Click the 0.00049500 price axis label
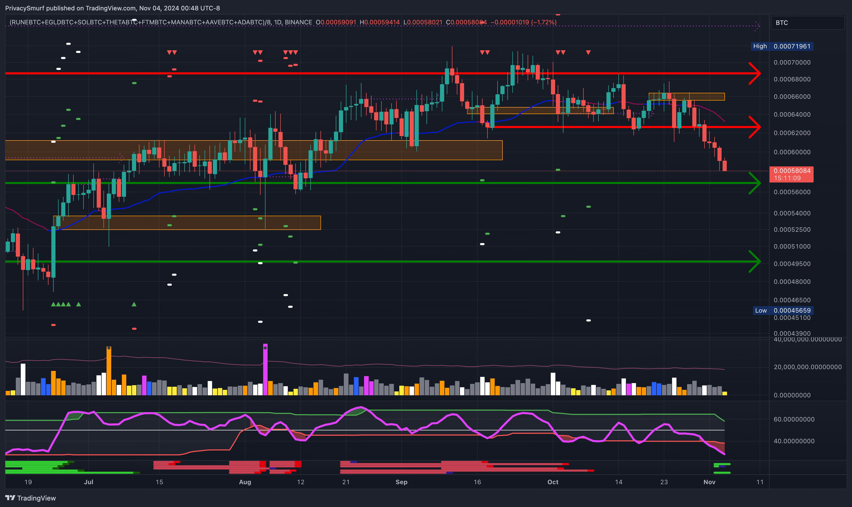The height and width of the screenshot is (507, 852). [792, 264]
